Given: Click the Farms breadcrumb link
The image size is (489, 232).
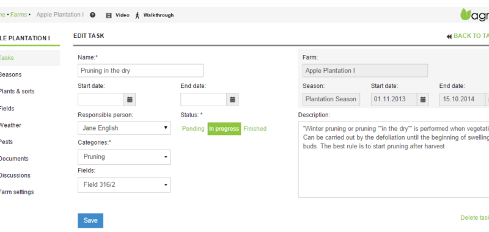Looking at the screenshot, I should 19,15.
